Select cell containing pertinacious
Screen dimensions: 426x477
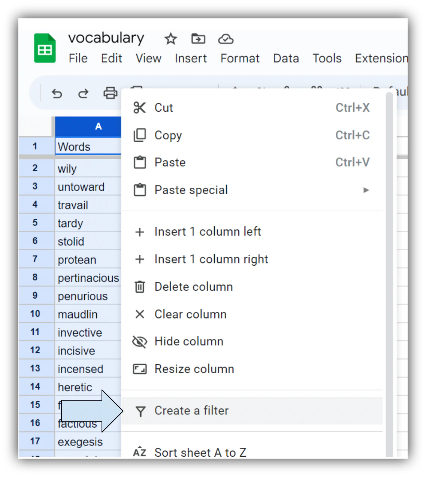tap(88, 278)
